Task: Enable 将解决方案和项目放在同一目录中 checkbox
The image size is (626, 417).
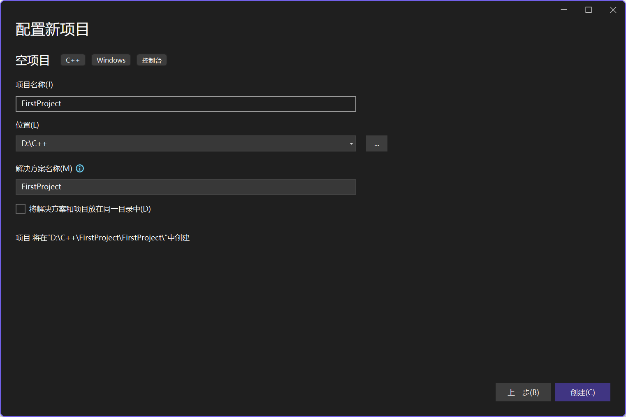Action: point(21,209)
